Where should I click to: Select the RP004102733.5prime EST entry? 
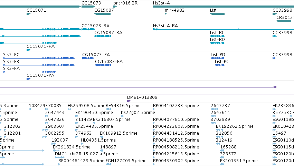(x=176, y=106)
